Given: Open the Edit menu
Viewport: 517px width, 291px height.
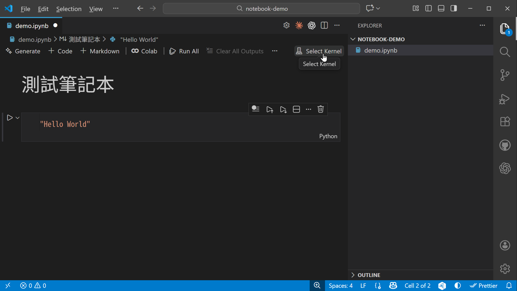Looking at the screenshot, I should pos(43,9).
